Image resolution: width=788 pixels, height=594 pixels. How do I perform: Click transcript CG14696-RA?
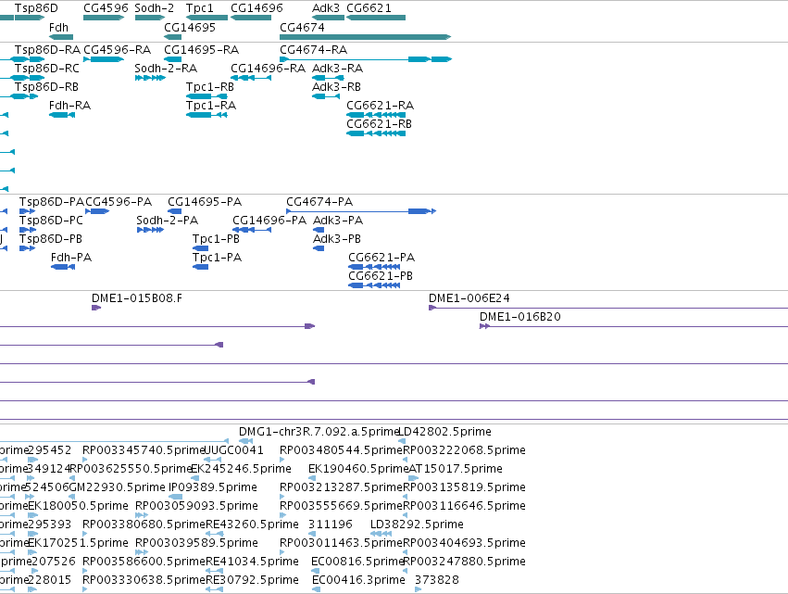(268, 69)
